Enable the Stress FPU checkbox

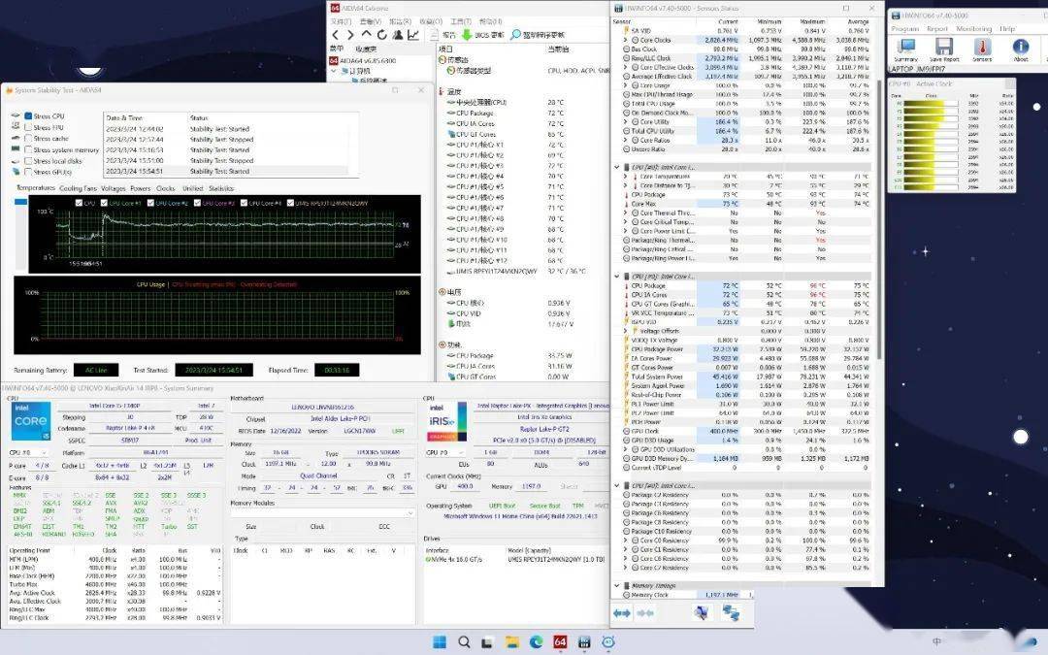click(28, 127)
